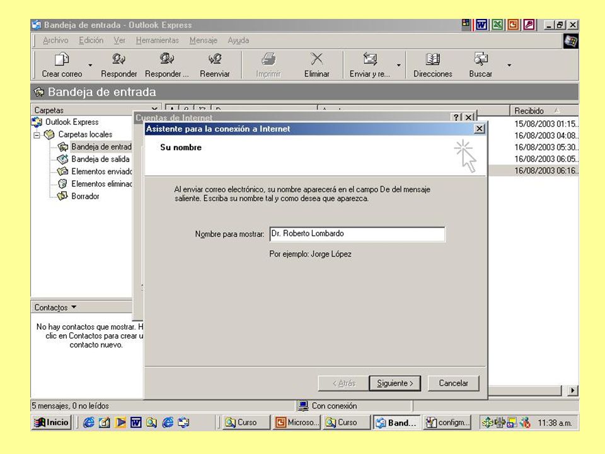Launch Word from the quick launch bar
The height and width of the screenshot is (454, 605).
[136, 422]
